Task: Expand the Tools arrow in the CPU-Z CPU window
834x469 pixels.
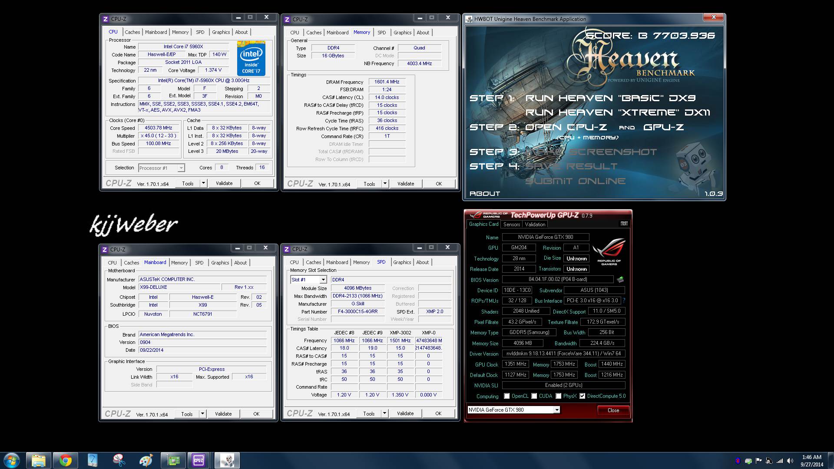Action: pos(203,183)
